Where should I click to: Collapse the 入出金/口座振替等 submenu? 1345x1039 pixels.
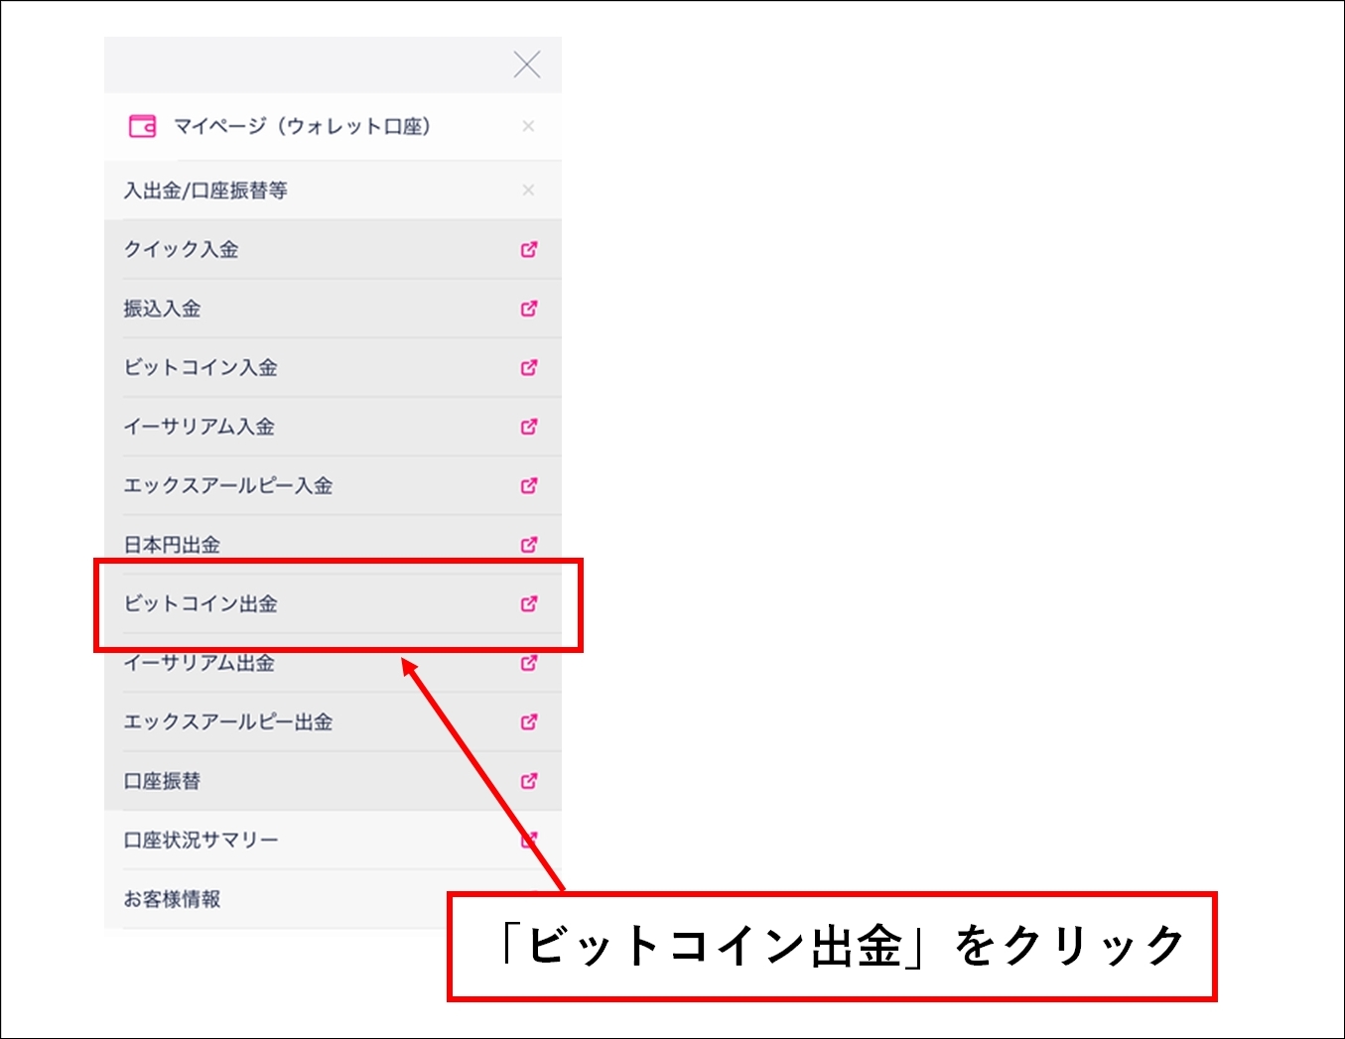point(528,190)
